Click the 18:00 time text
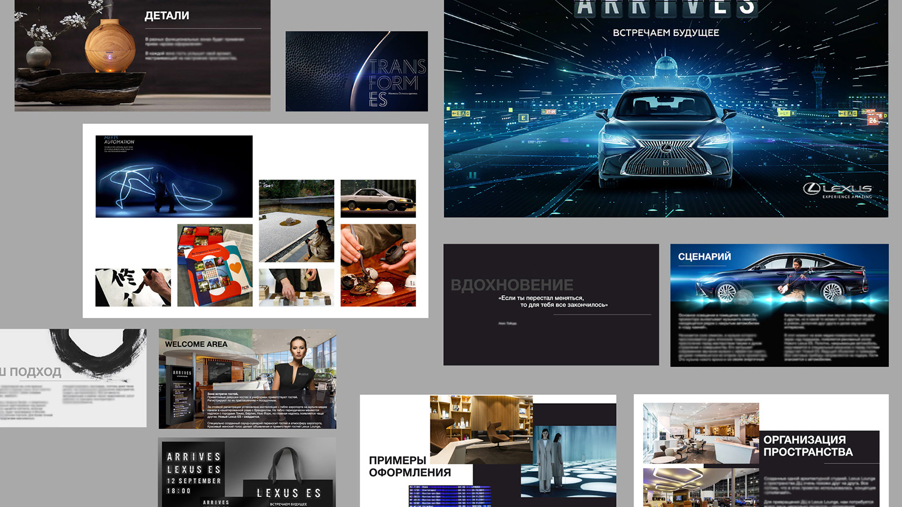Viewport: 902px width, 507px height. 179,491
